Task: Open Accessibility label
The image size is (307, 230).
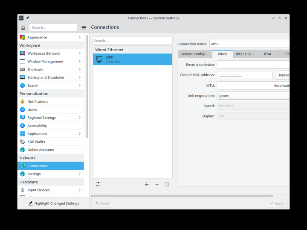Action: pos(37,126)
